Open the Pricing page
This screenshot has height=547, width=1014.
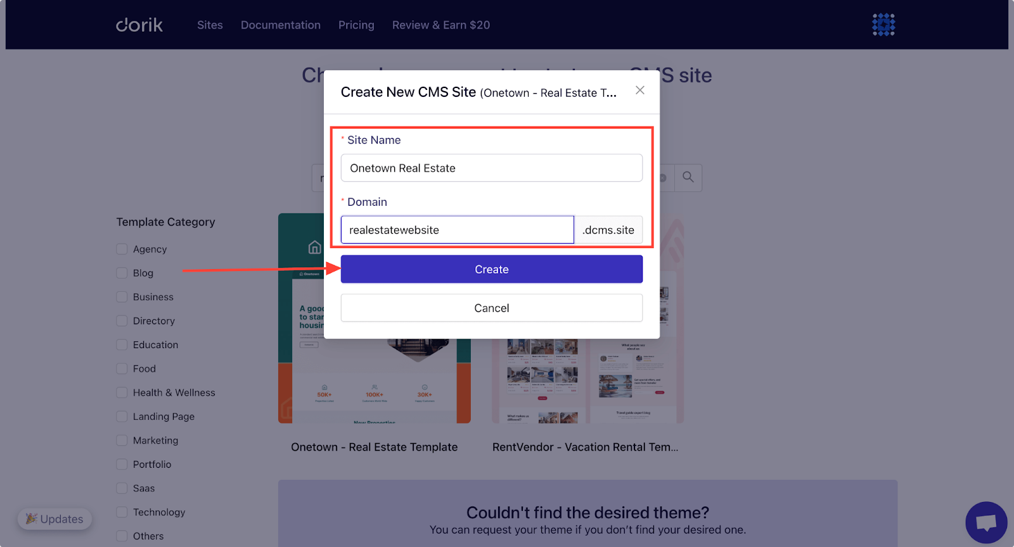[356, 25]
